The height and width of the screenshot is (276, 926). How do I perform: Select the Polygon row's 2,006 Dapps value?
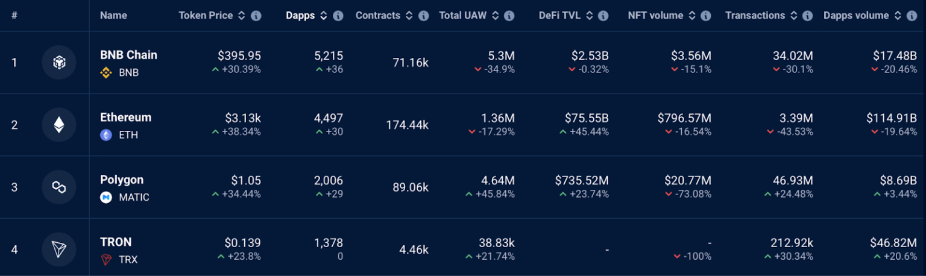tap(328, 180)
